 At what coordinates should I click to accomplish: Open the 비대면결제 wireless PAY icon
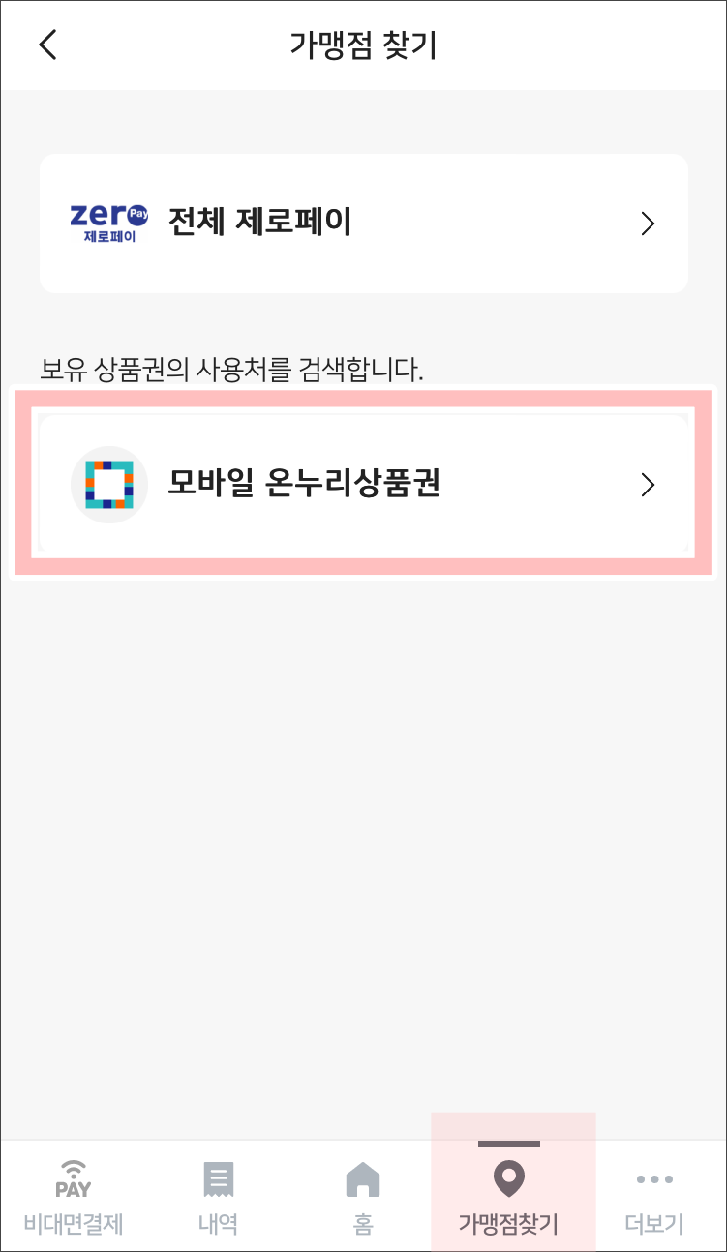pos(74,1177)
